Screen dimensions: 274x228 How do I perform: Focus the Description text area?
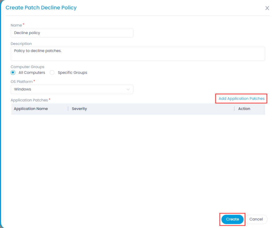(138, 54)
